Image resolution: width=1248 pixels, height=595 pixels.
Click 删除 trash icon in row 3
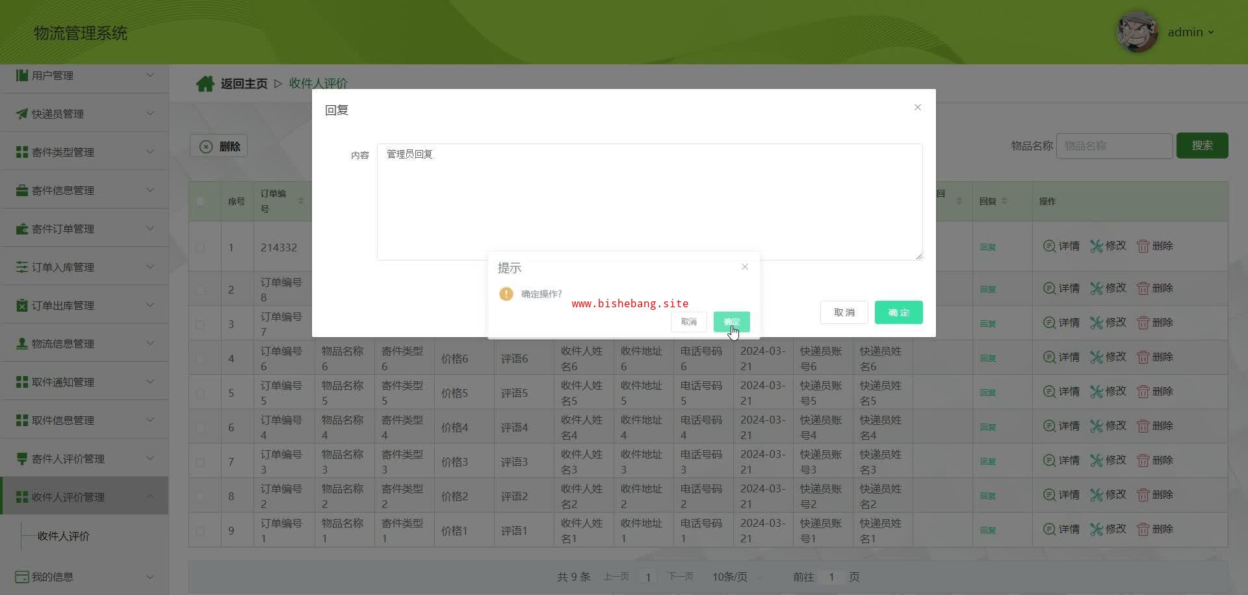pos(1143,323)
